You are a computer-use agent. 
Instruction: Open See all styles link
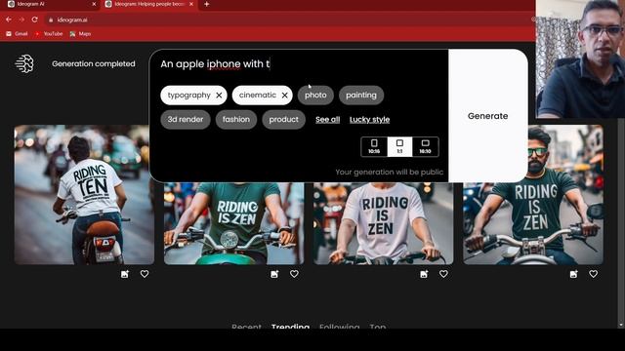[328, 120]
